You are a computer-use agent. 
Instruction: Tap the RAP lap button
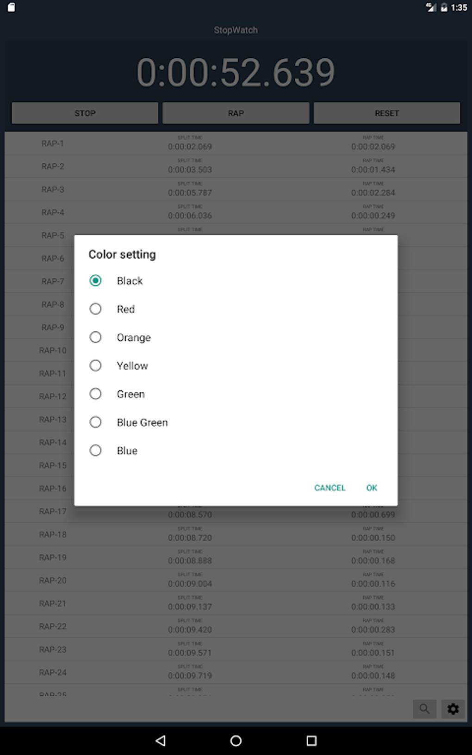236,113
